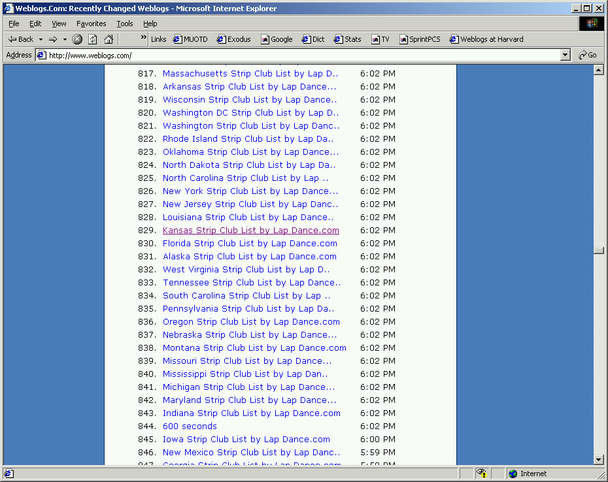Click the Forward arrow button
608x482 pixels.
[x=53, y=39]
